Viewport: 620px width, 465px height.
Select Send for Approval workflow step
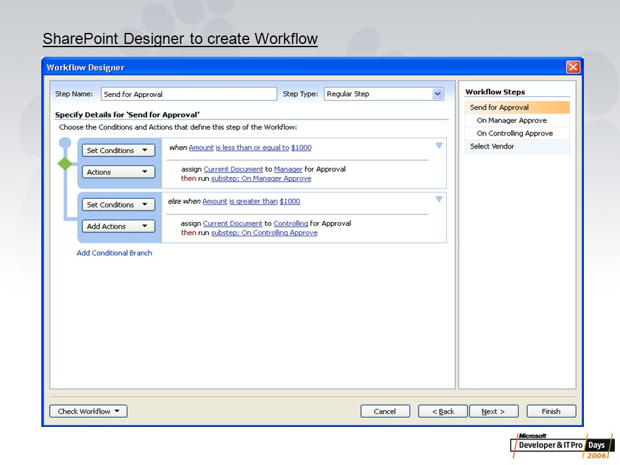tap(517, 107)
